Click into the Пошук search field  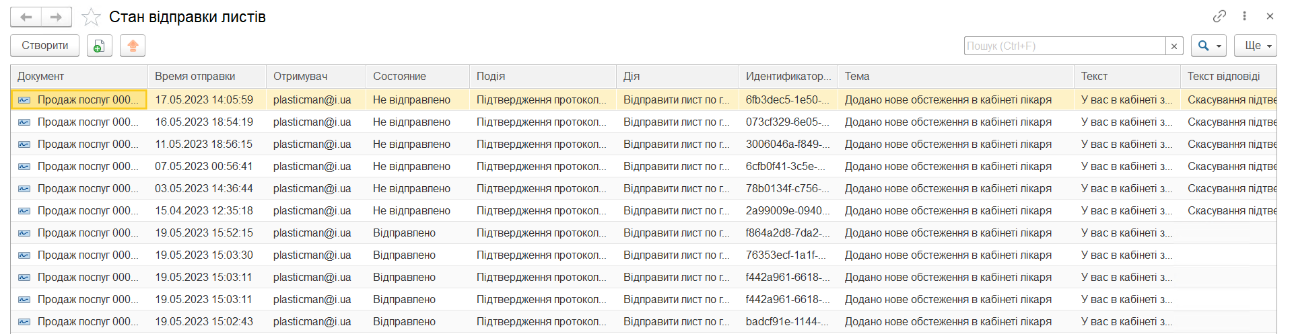click(1064, 46)
